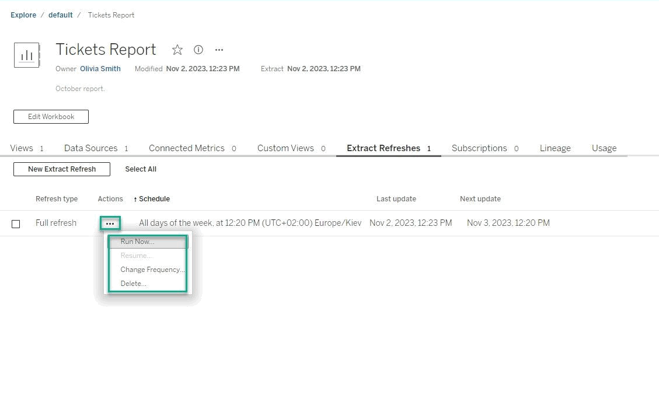
Task: Choose Run Now from the actions menu
Action: click(x=137, y=242)
